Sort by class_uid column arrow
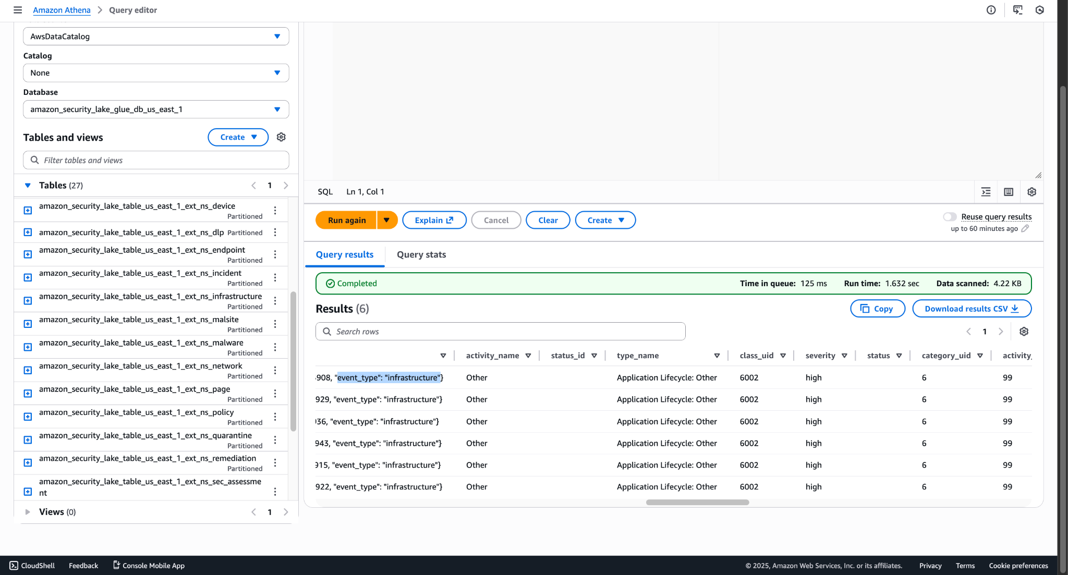1068x575 pixels. [x=783, y=356]
